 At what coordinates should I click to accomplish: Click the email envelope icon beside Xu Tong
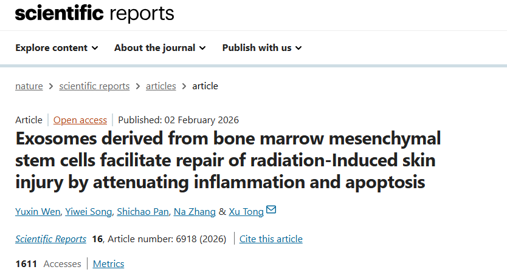pos(271,210)
